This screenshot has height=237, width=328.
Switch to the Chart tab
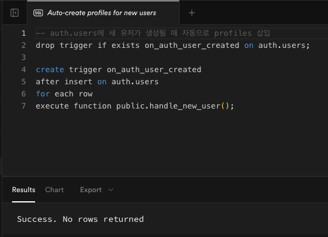tap(54, 190)
